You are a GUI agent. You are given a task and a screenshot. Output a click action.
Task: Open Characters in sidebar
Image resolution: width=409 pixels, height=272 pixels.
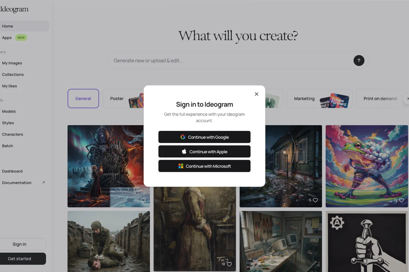(x=12, y=134)
